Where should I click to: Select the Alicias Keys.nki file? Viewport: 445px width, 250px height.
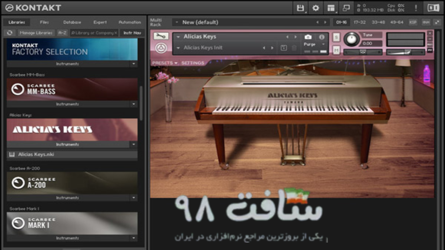coord(72,155)
